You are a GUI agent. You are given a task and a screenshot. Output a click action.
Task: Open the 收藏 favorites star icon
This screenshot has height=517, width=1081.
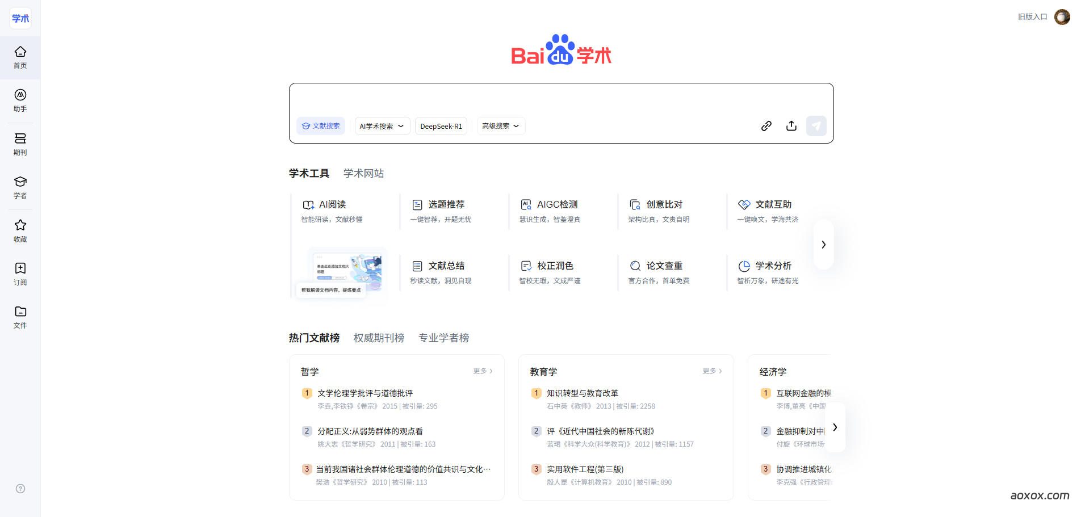[20, 231]
